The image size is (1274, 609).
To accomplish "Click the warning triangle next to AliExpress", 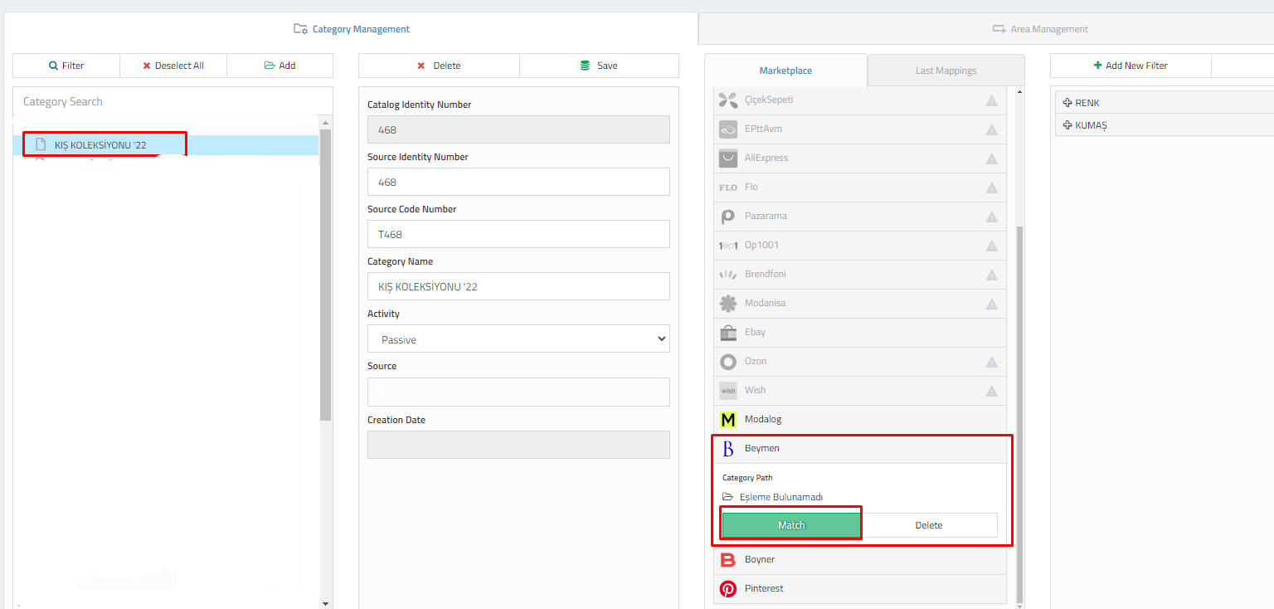I will point(991,158).
